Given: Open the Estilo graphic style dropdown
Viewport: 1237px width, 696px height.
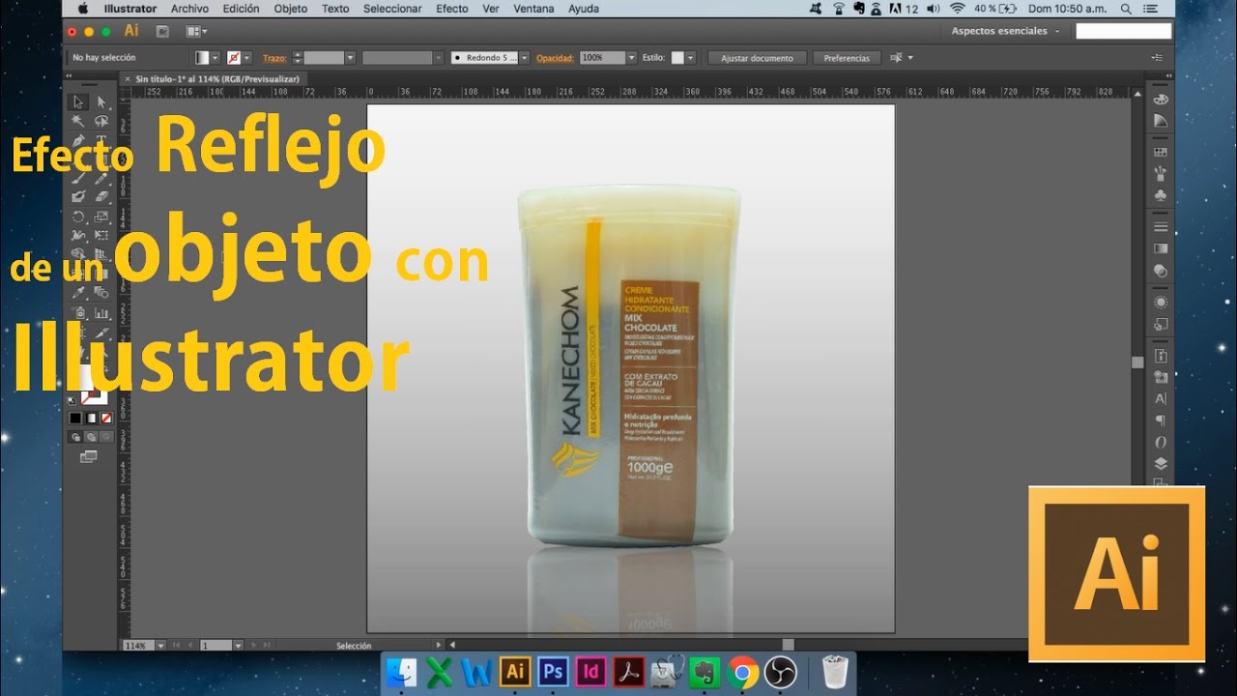Looking at the screenshot, I should (x=690, y=58).
